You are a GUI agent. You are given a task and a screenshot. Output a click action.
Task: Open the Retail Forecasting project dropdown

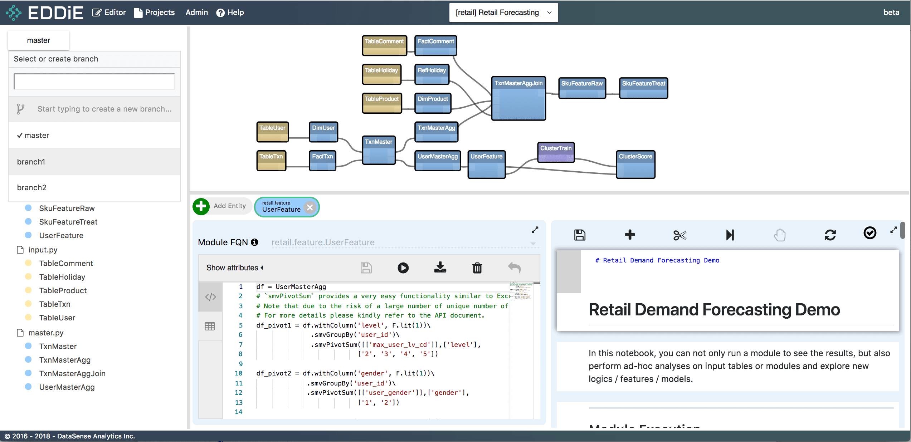(x=503, y=13)
